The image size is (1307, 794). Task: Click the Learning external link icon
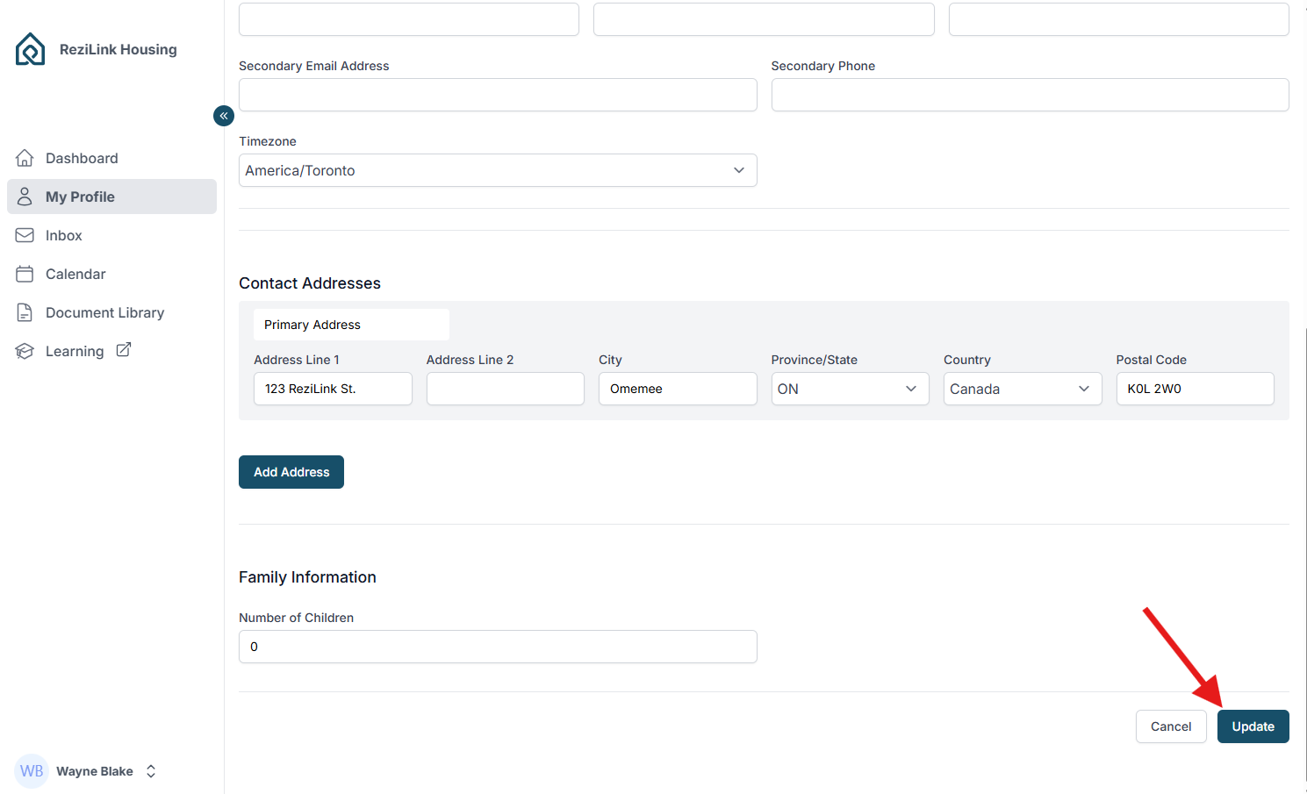coord(124,350)
